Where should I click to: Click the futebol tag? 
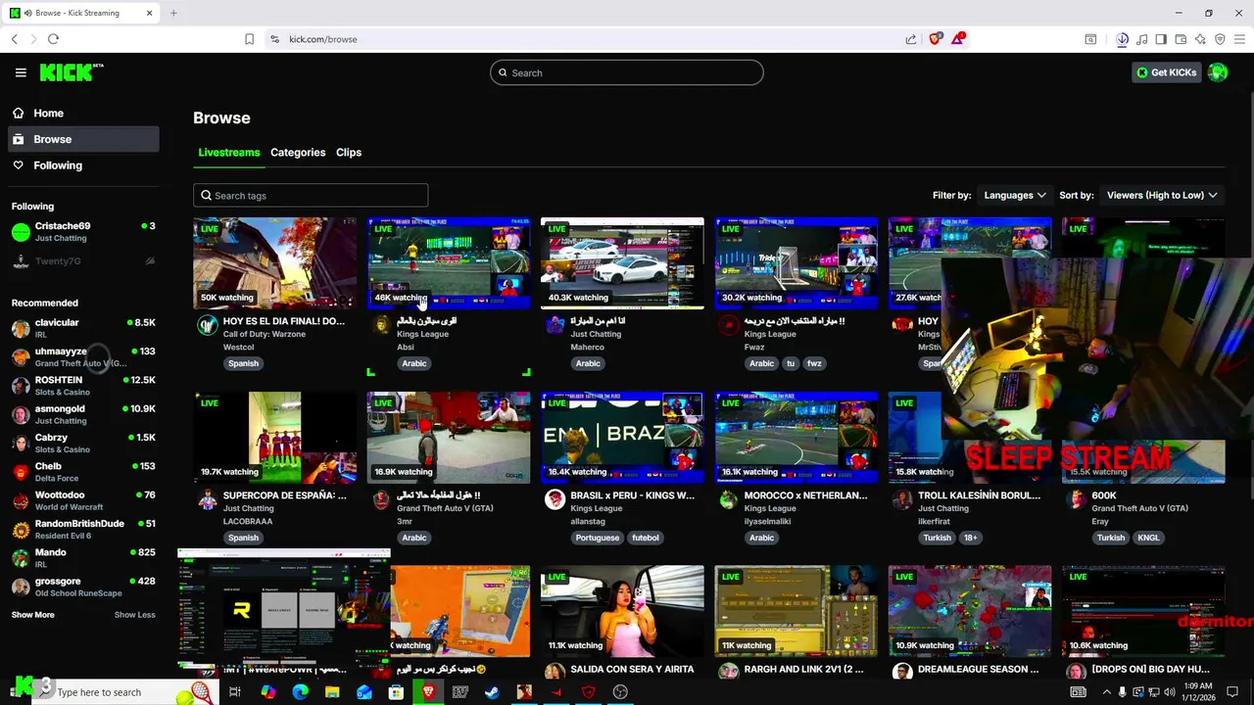[646, 538]
